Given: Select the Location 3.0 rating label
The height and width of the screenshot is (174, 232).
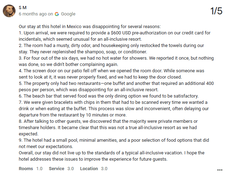Looking at the screenshot, I should [94, 169].
